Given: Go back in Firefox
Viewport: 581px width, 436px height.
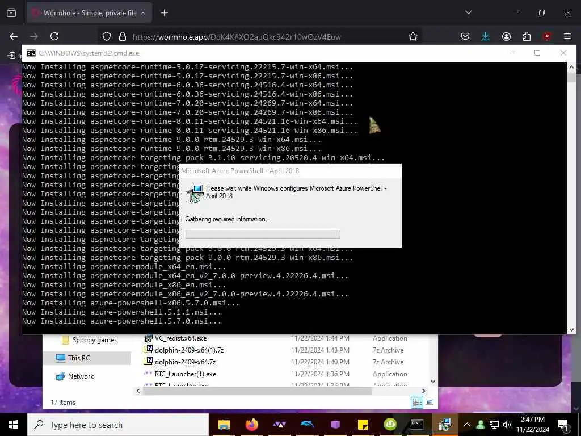Looking at the screenshot, I should click(14, 36).
